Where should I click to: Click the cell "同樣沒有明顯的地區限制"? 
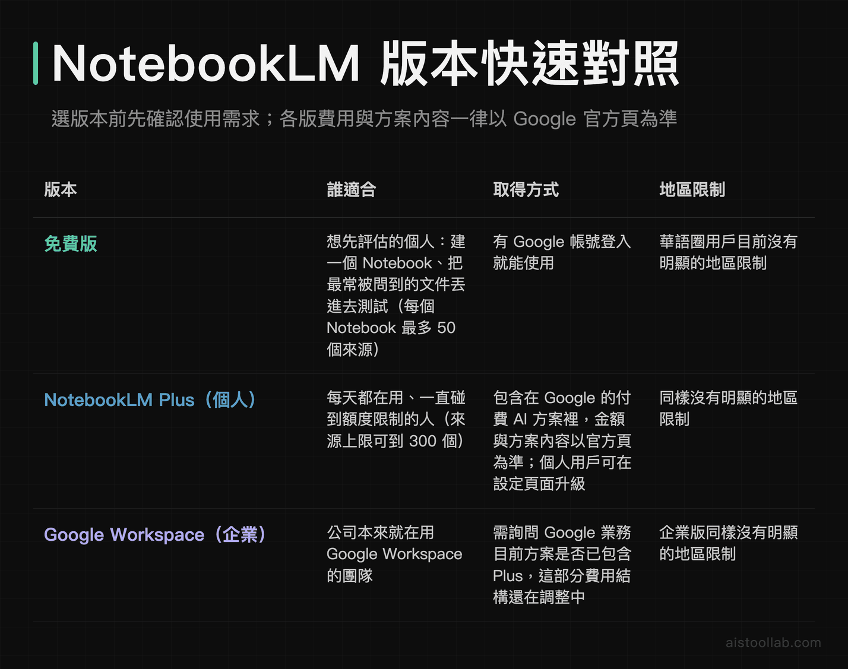(728, 408)
